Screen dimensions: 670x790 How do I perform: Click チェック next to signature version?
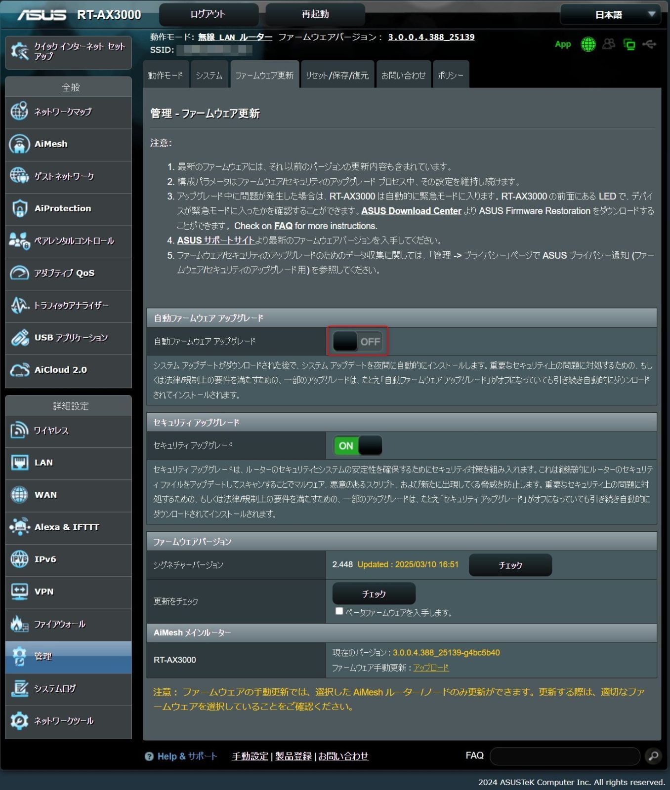coord(510,565)
